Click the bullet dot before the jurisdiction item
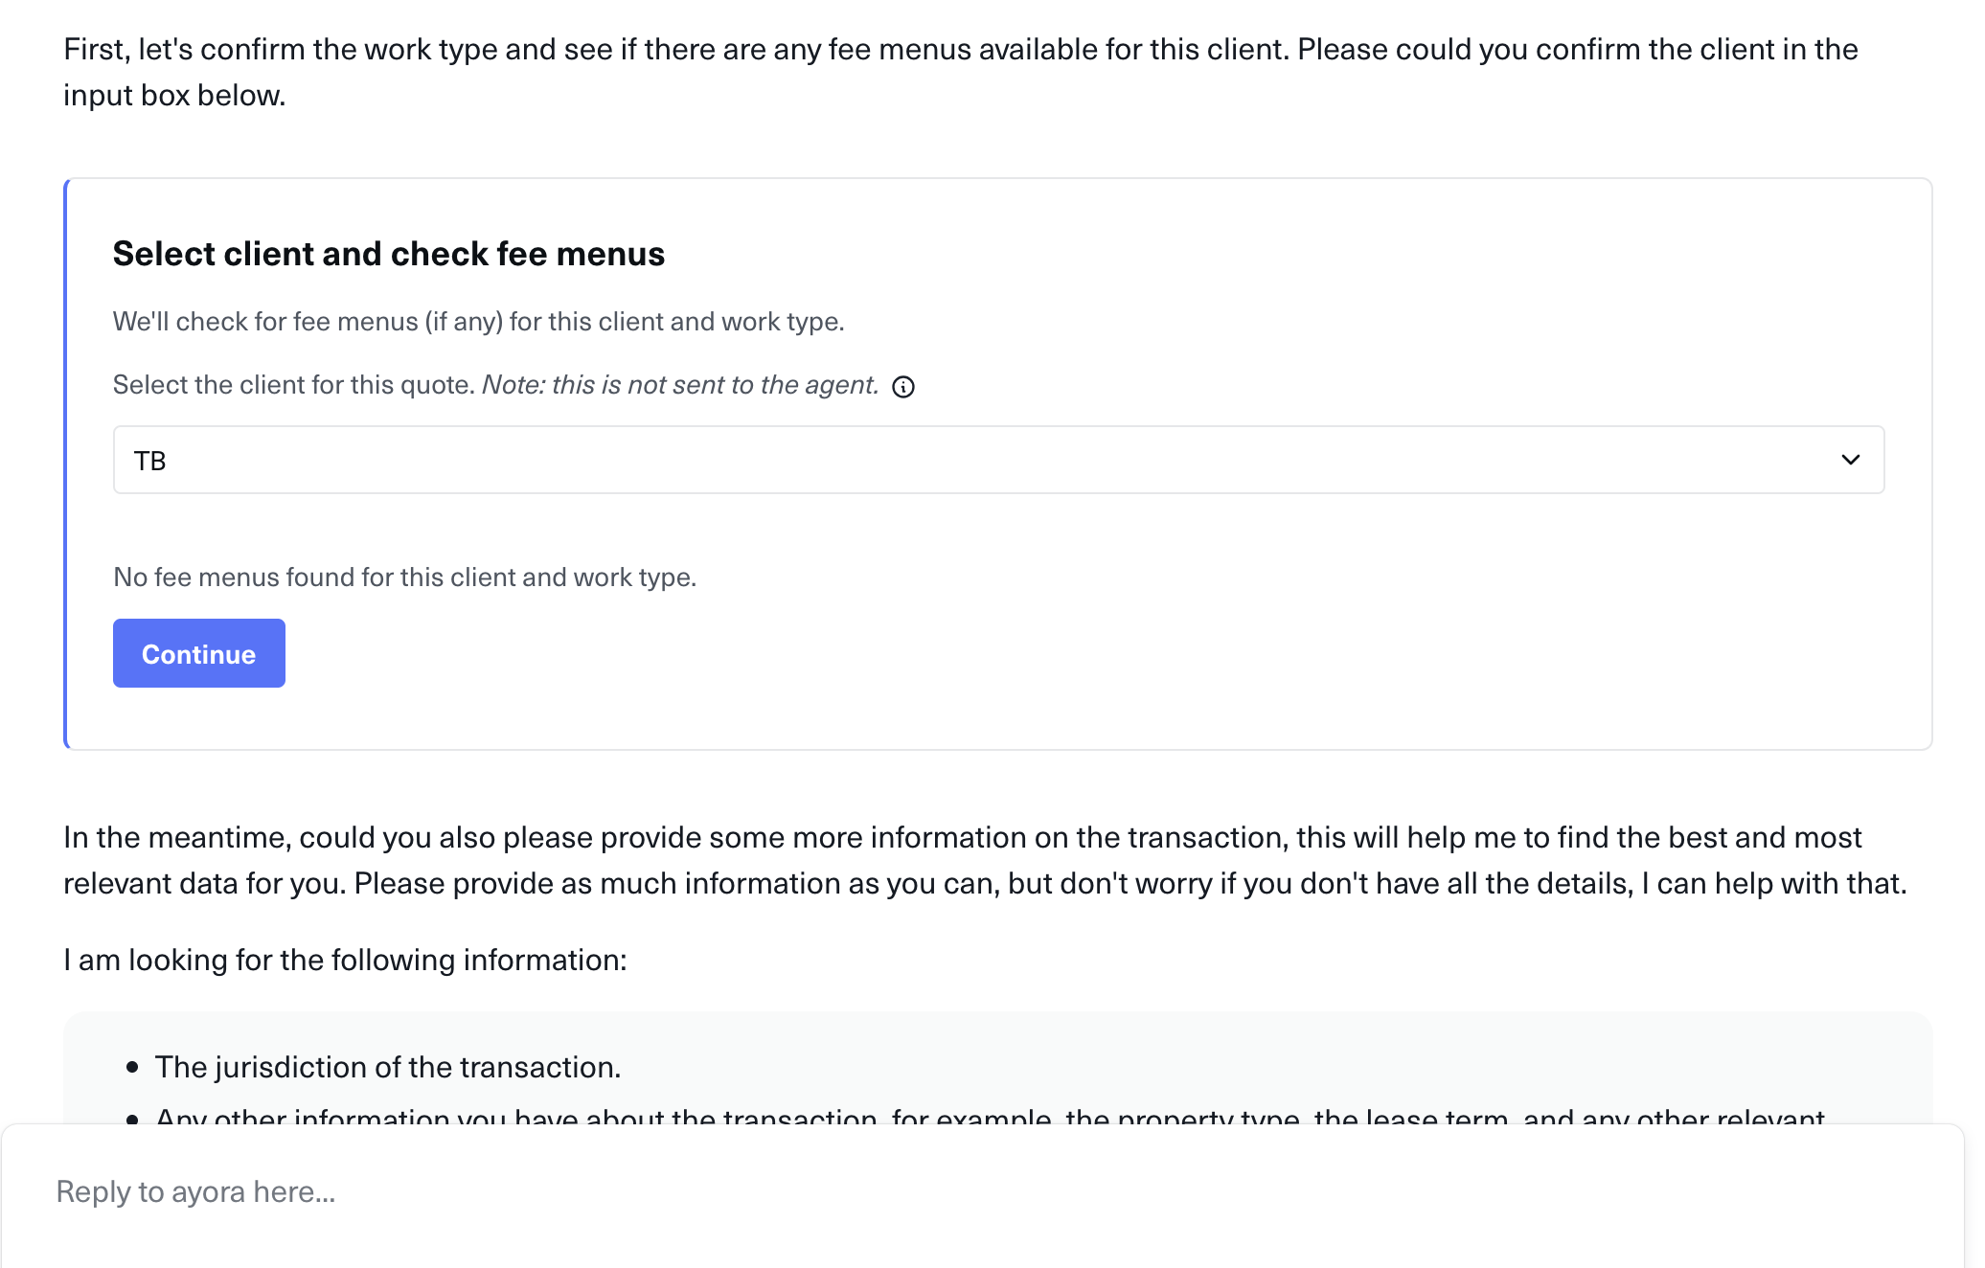This screenshot has height=1268, width=1985. click(x=132, y=1068)
